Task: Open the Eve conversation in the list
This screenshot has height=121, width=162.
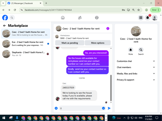Action: click(x=26, y=44)
